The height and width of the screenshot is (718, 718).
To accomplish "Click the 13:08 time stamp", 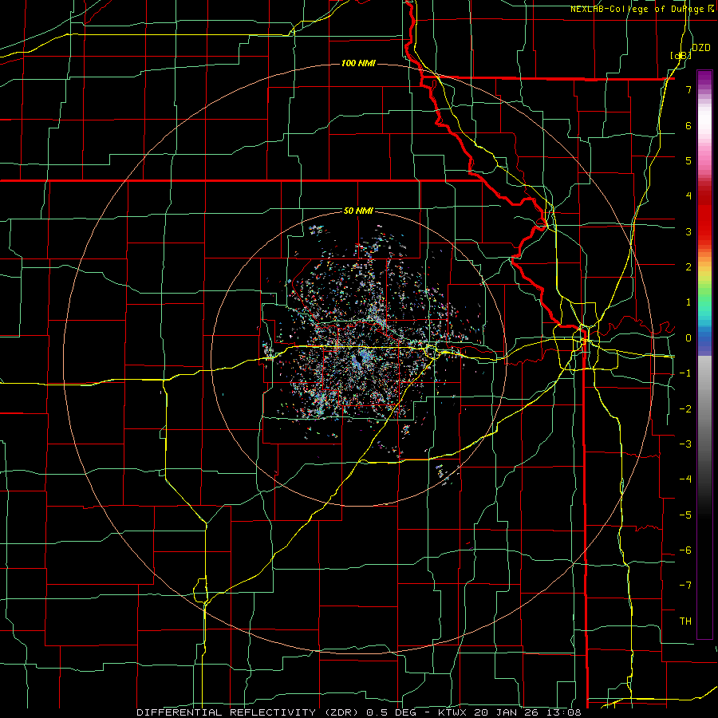I will [565, 712].
